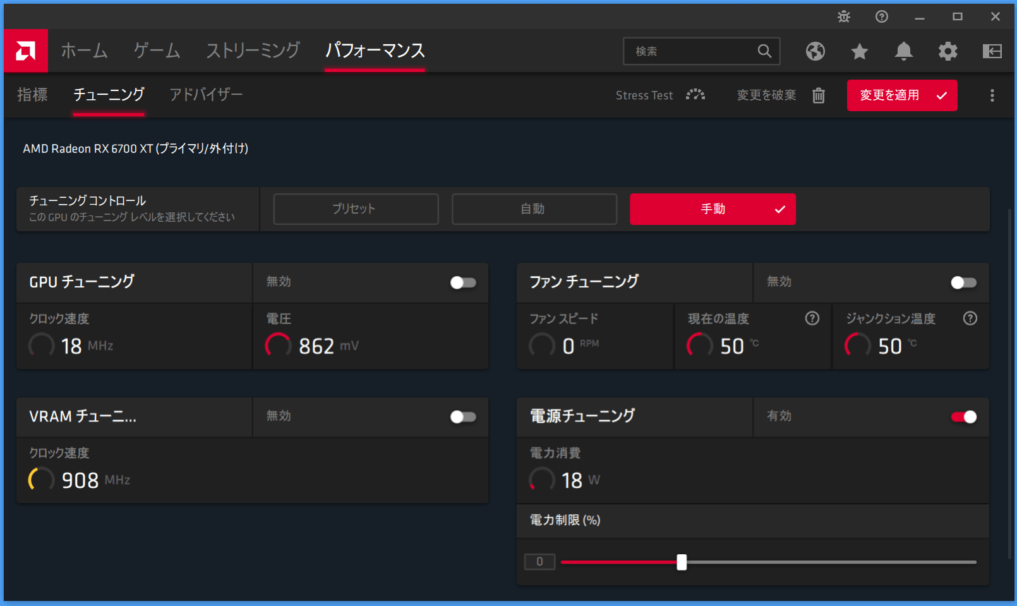This screenshot has height=606, width=1017.
Task: Open the three-dot more options menu
Action: click(x=992, y=95)
